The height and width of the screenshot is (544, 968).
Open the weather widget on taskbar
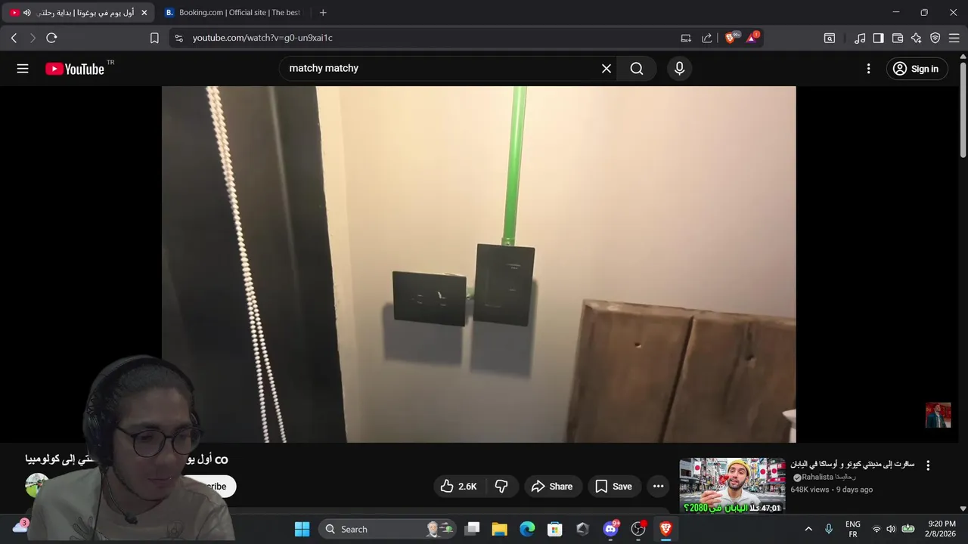[x=20, y=527]
